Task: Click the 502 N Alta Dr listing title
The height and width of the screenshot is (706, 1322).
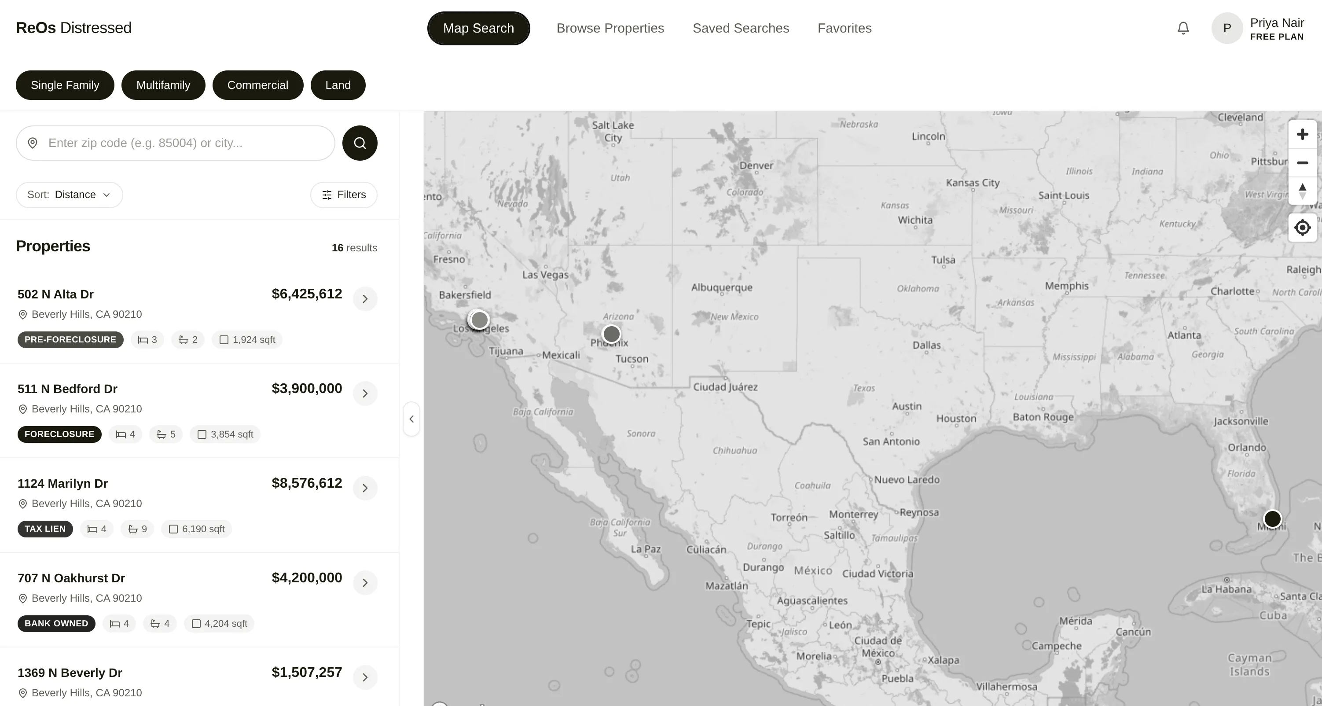Action: click(x=55, y=294)
